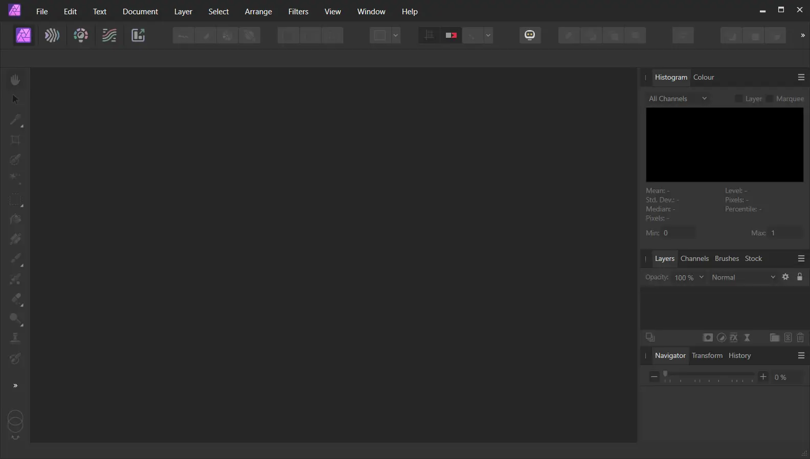810x459 pixels.
Task: Toggle the snapping grid icon
Action: pos(429,35)
